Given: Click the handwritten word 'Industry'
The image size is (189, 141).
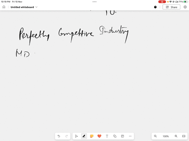Looking at the screenshot, I should point(114,34).
